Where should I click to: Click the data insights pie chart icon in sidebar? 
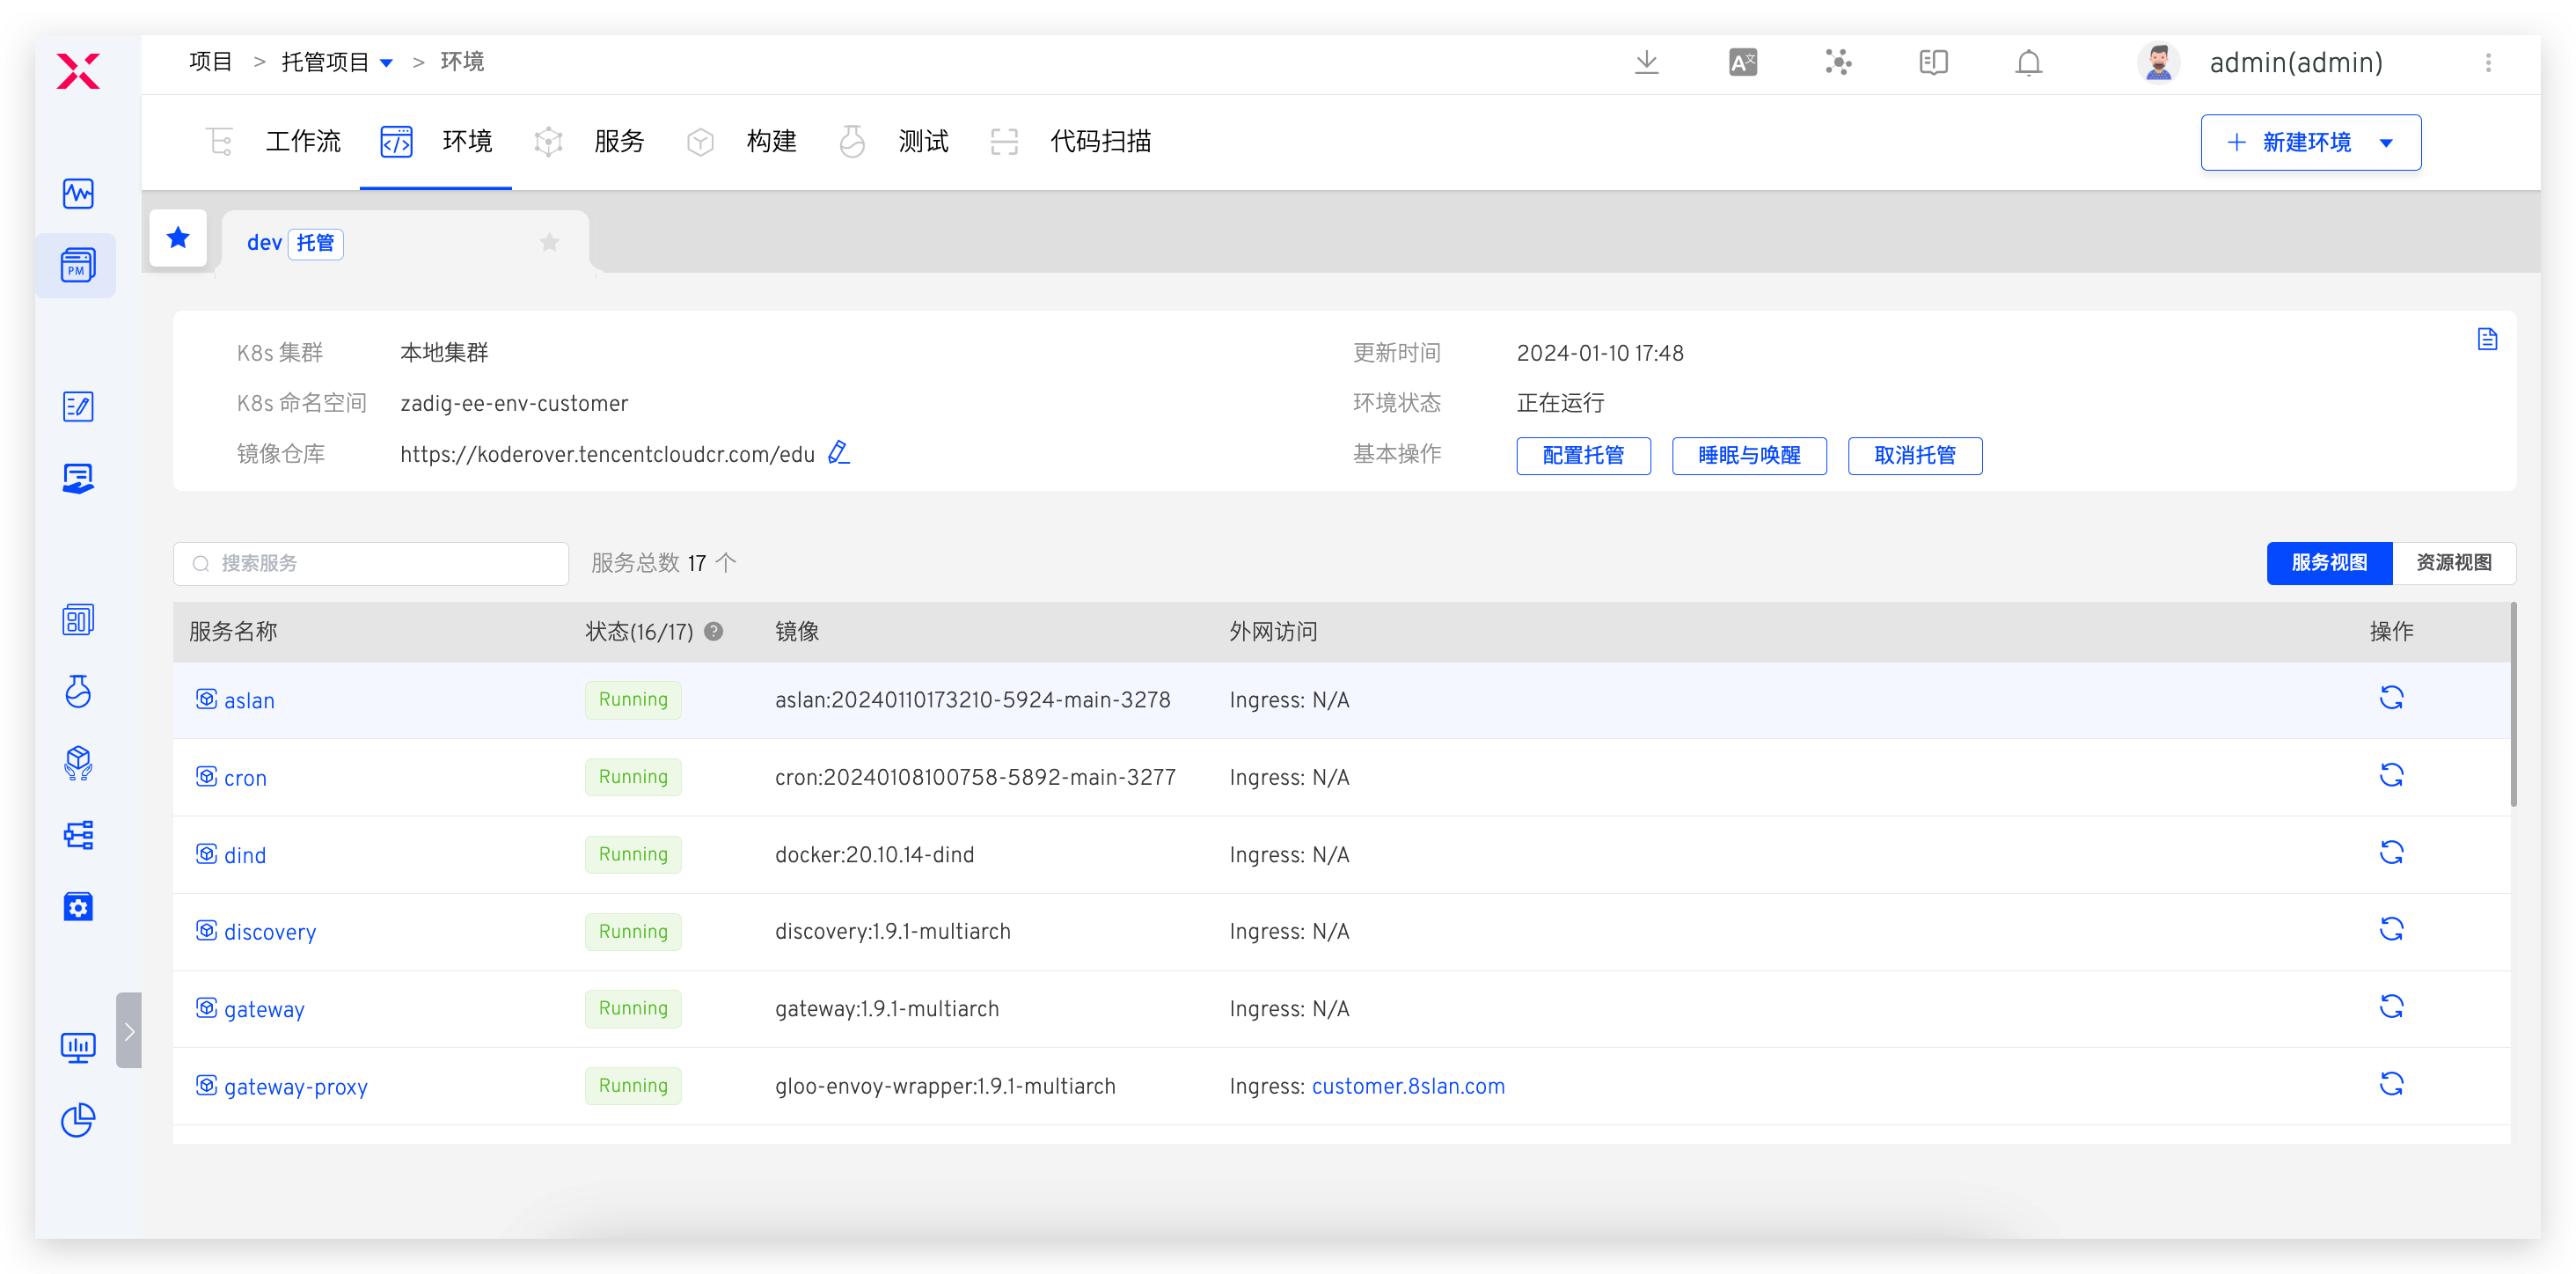77,1120
